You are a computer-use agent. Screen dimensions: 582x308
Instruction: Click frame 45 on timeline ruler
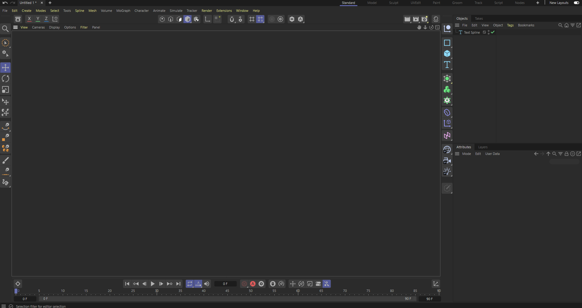pos(227,291)
